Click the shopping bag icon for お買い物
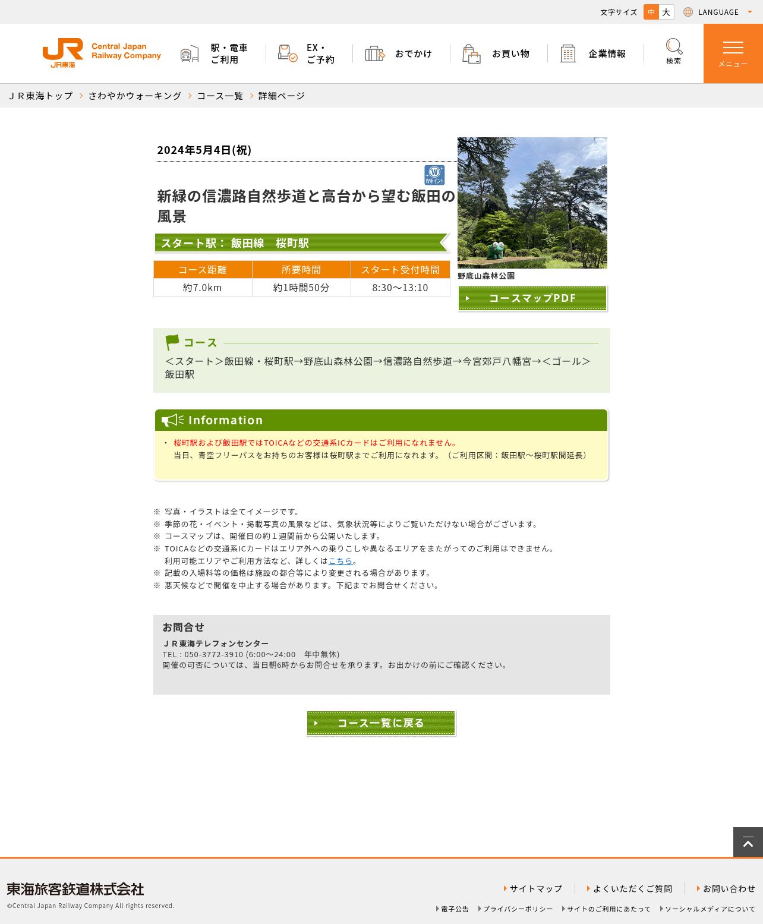763x924 pixels. [471, 53]
